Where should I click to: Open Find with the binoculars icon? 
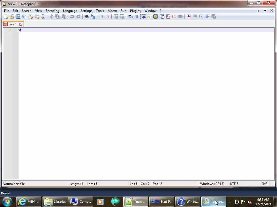pyautogui.click(x=87, y=16)
